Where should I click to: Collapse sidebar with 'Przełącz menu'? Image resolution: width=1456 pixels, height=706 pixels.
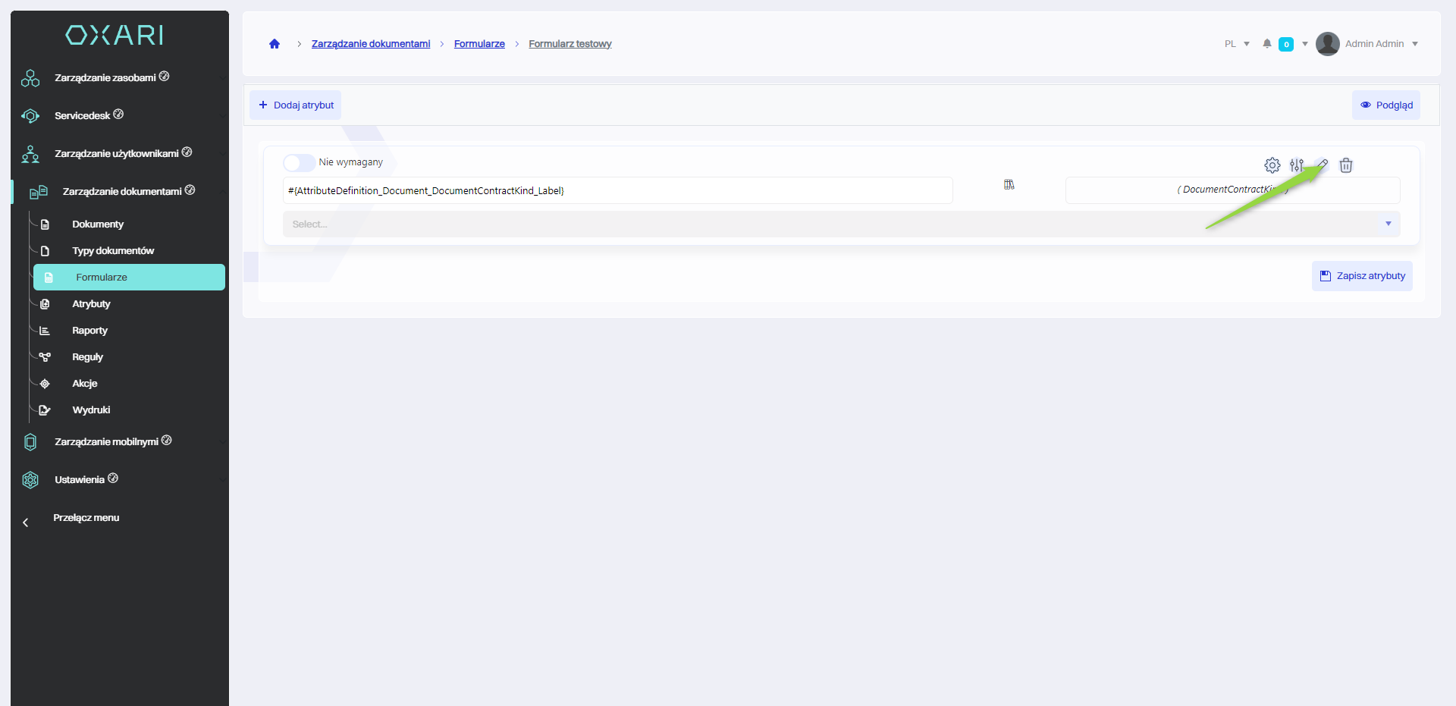pyautogui.click(x=86, y=518)
